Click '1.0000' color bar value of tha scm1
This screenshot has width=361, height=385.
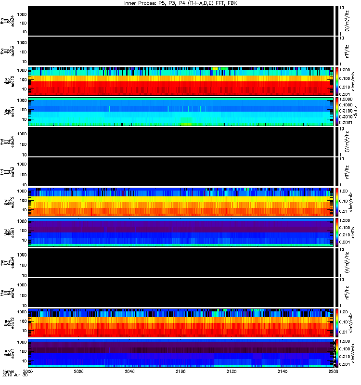[x=346, y=99]
